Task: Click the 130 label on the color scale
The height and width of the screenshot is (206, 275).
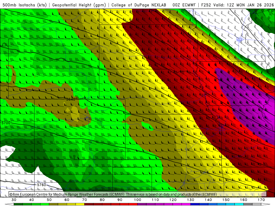Action: 191,200
